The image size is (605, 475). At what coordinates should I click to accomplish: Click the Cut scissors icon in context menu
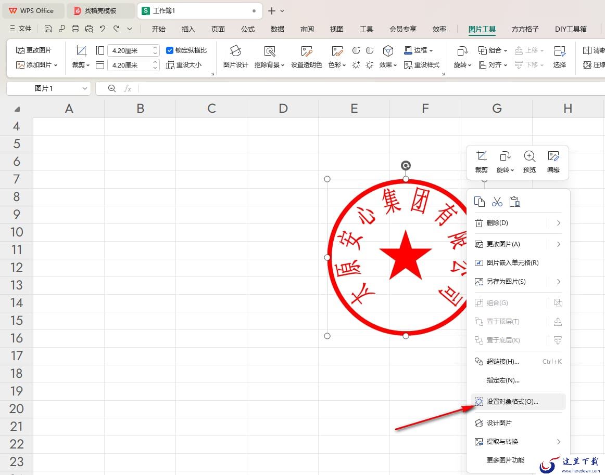tap(497, 202)
